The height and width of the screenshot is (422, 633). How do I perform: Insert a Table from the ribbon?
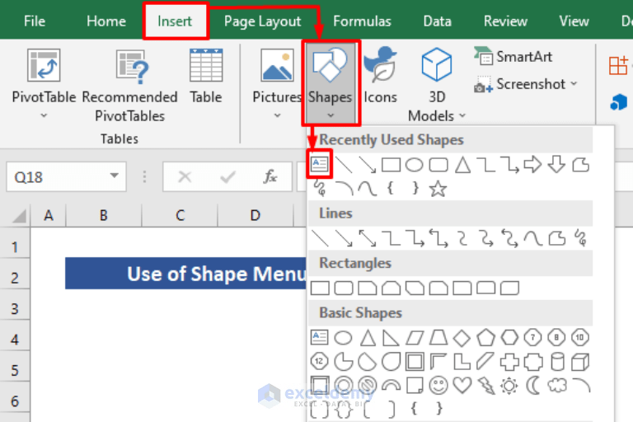[206, 77]
